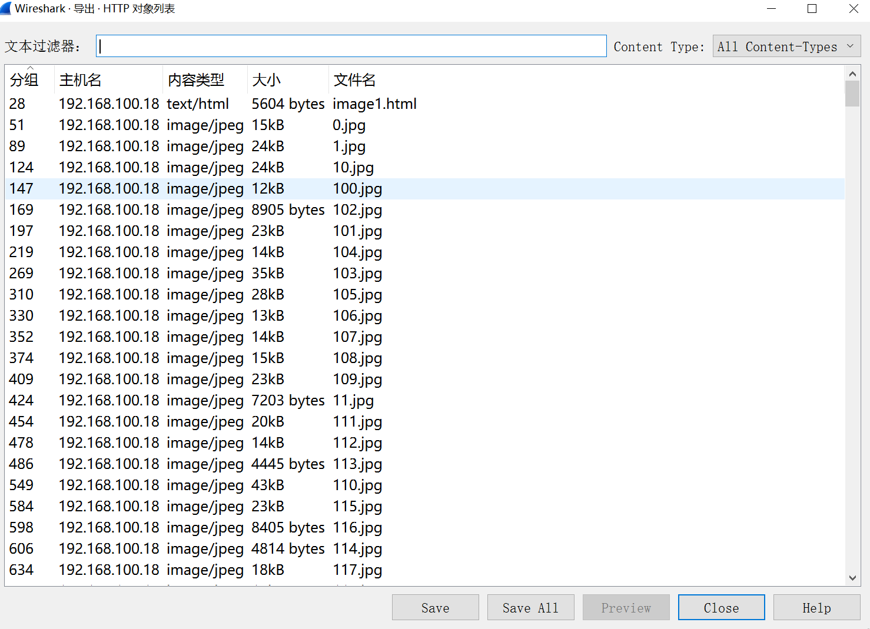The width and height of the screenshot is (870, 629).
Task: Sort by the 大小 column header
Action: (288, 79)
